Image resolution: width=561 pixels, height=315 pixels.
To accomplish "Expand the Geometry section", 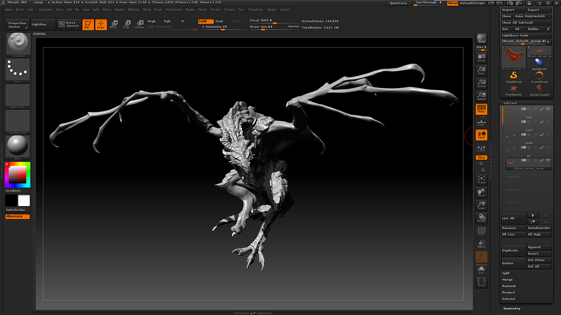I will (x=512, y=308).
